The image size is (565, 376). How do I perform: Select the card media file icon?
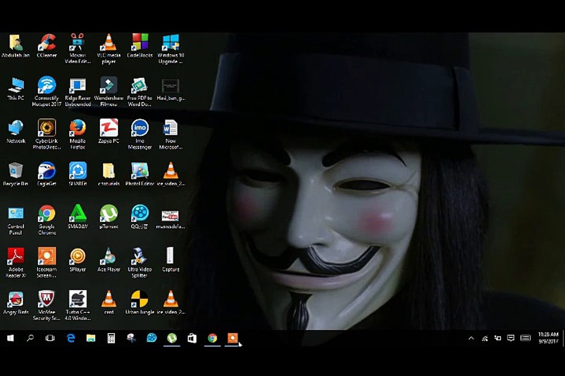click(x=108, y=302)
